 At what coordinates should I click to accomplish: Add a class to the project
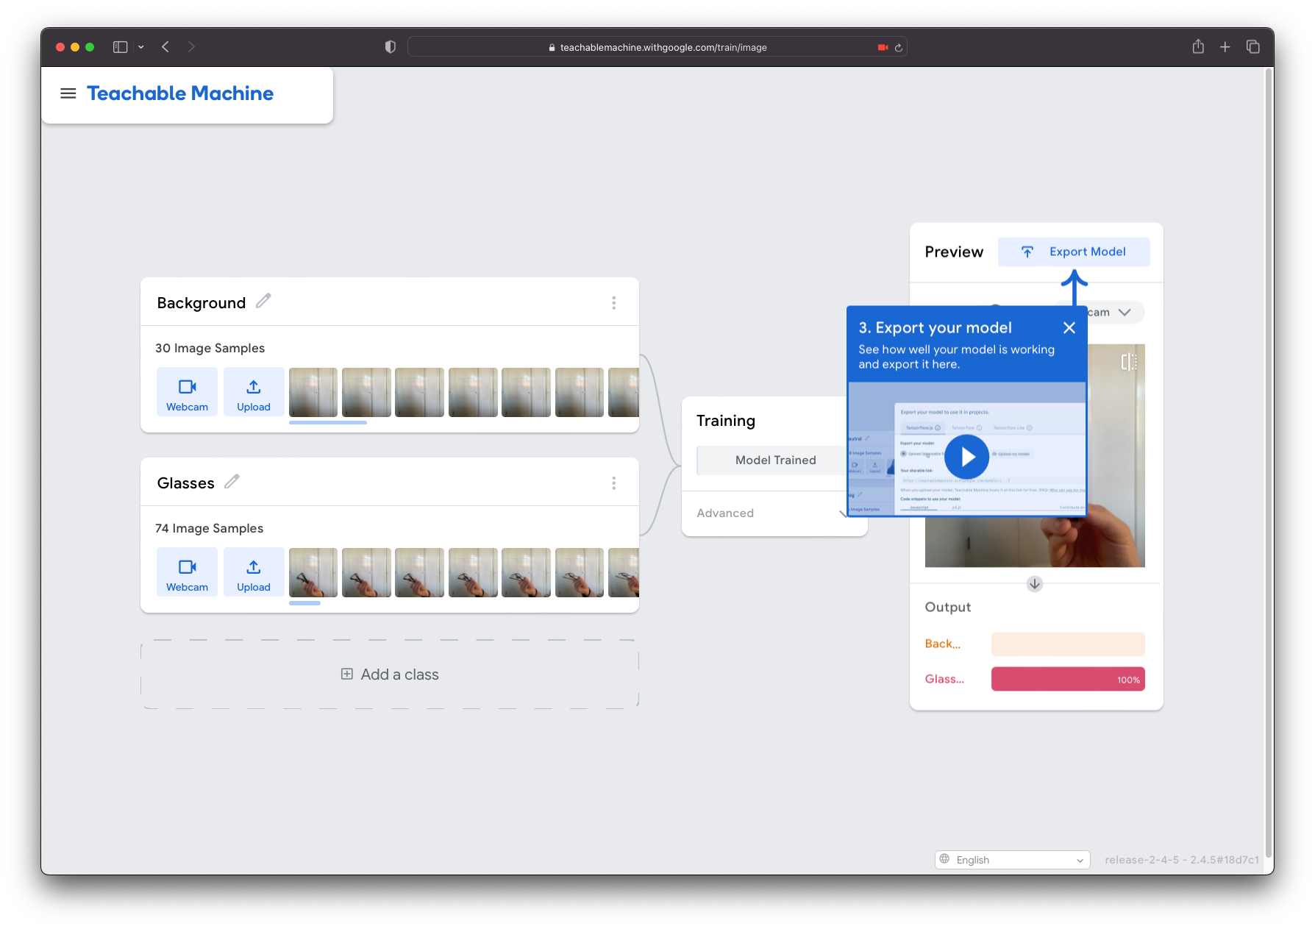(x=390, y=674)
